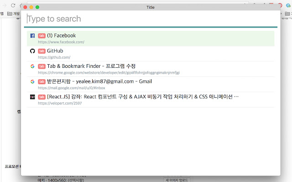Click the browser forward arrow behind the window
Image resolution: width=292 pixels, height=182 pixels.
click(x=4, y=5)
